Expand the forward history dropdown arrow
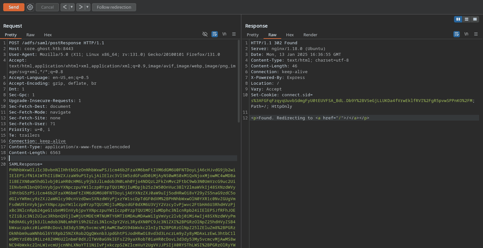Image resolution: width=483 pixels, height=248 pixels. (87, 7)
